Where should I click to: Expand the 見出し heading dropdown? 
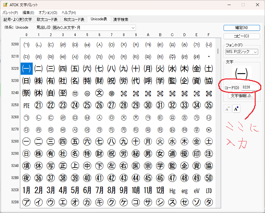coord(133,28)
